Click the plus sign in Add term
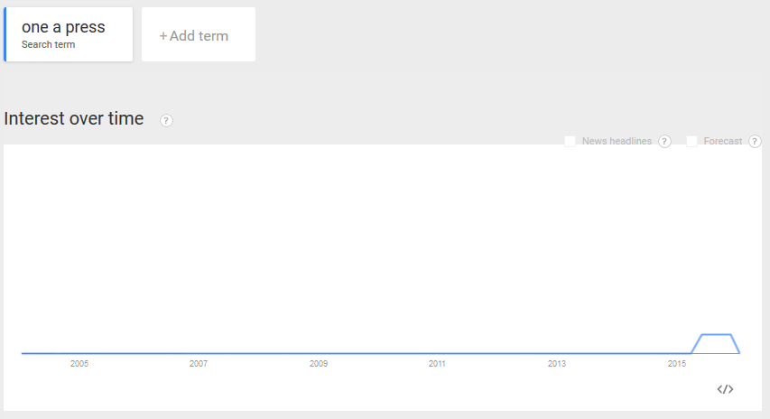 (x=163, y=36)
